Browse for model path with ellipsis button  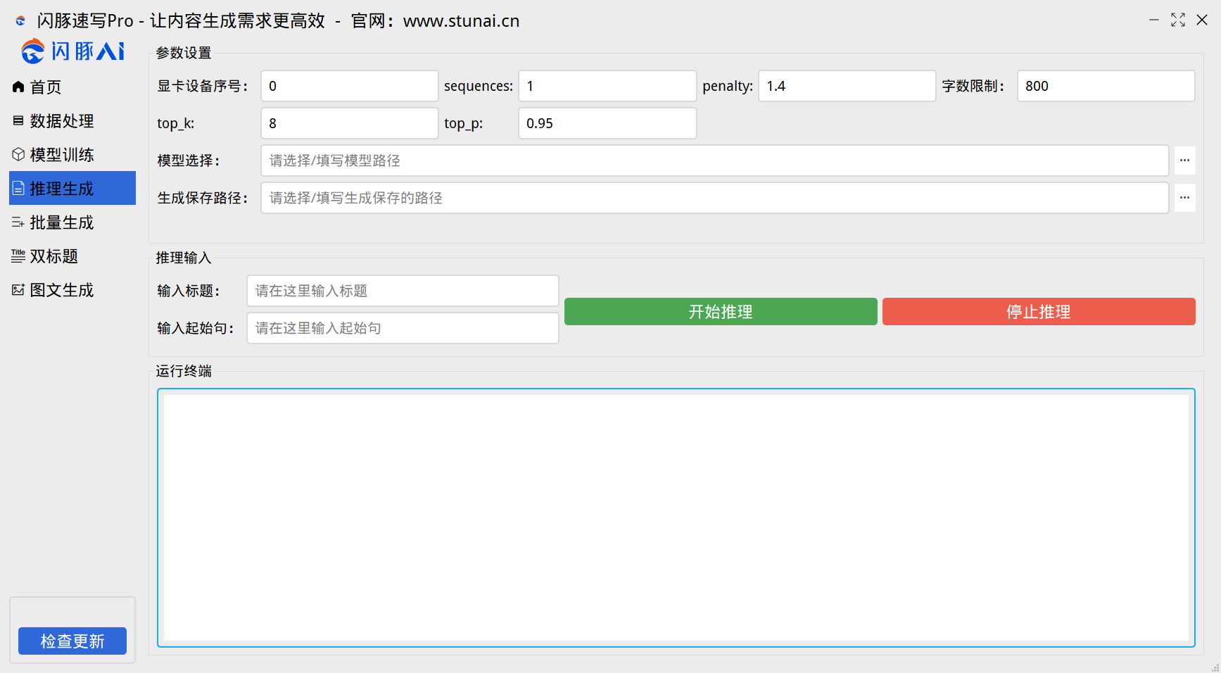point(1184,161)
